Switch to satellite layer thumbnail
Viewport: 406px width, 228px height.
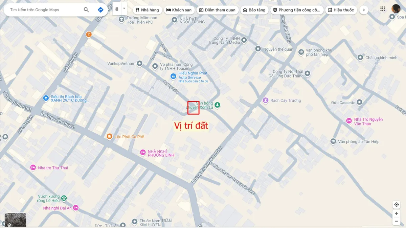(x=16, y=220)
